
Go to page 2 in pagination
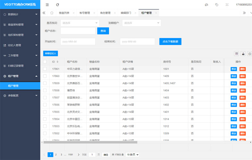point(56,155)
